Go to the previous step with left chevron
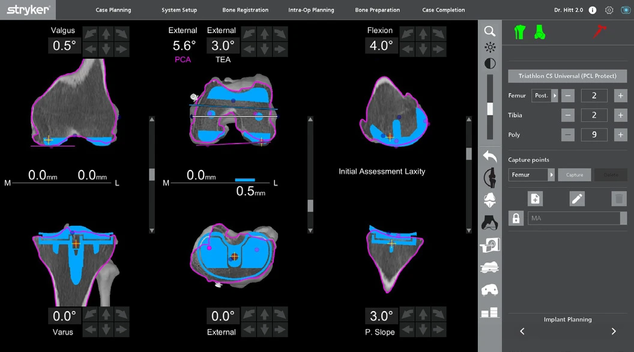634x352 pixels. 522,332
